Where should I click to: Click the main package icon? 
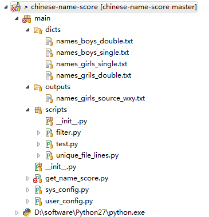coord(26,19)
